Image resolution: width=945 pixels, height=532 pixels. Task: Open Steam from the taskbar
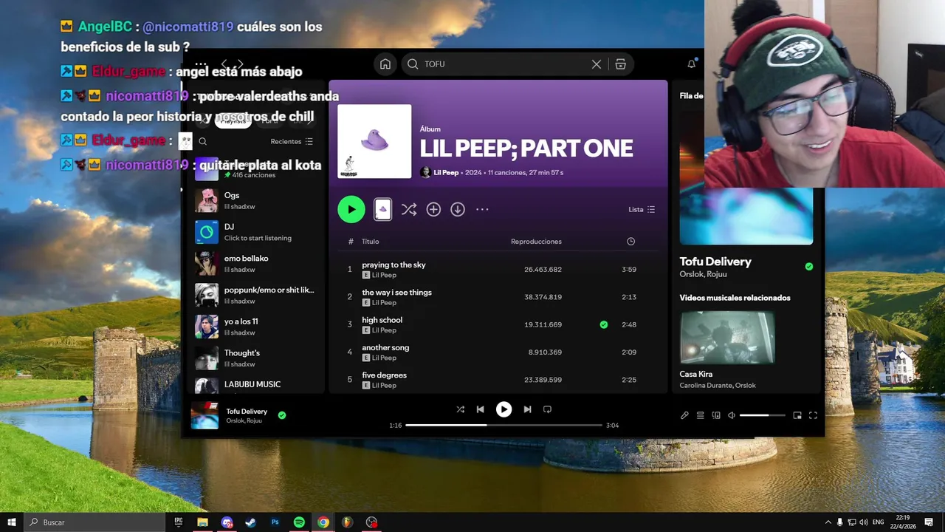tap(251, 522)
